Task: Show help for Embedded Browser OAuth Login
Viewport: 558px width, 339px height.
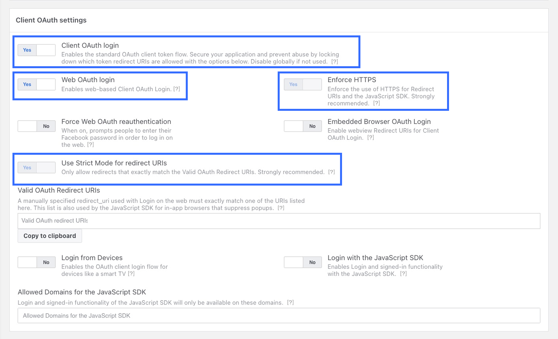Action: 371,138
